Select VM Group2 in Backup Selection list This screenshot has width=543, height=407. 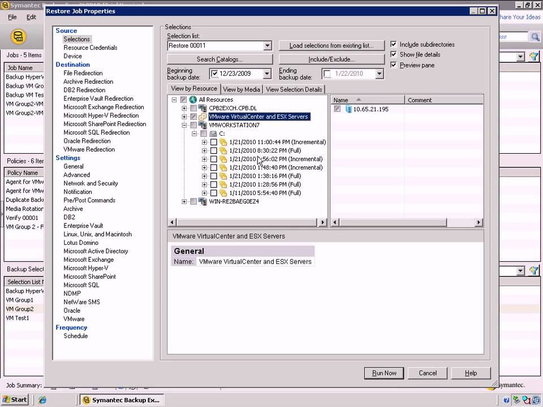20,309
